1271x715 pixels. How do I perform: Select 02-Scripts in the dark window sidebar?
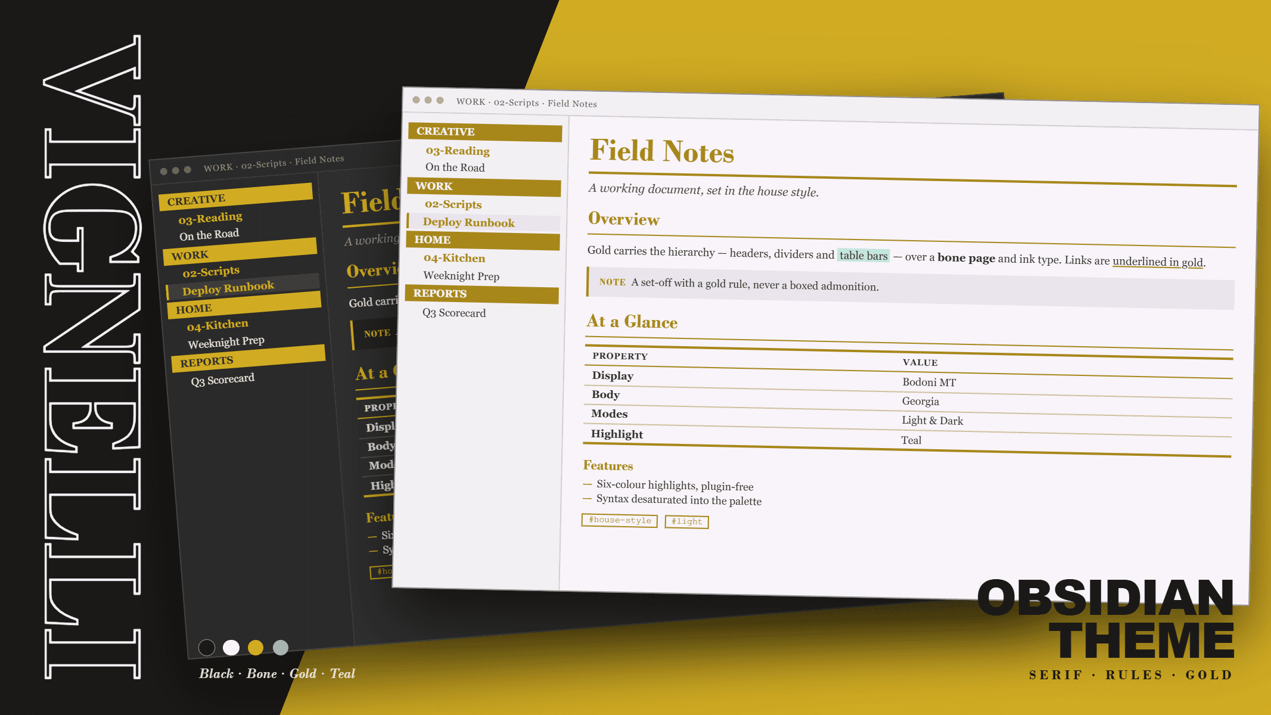point(211,272)
